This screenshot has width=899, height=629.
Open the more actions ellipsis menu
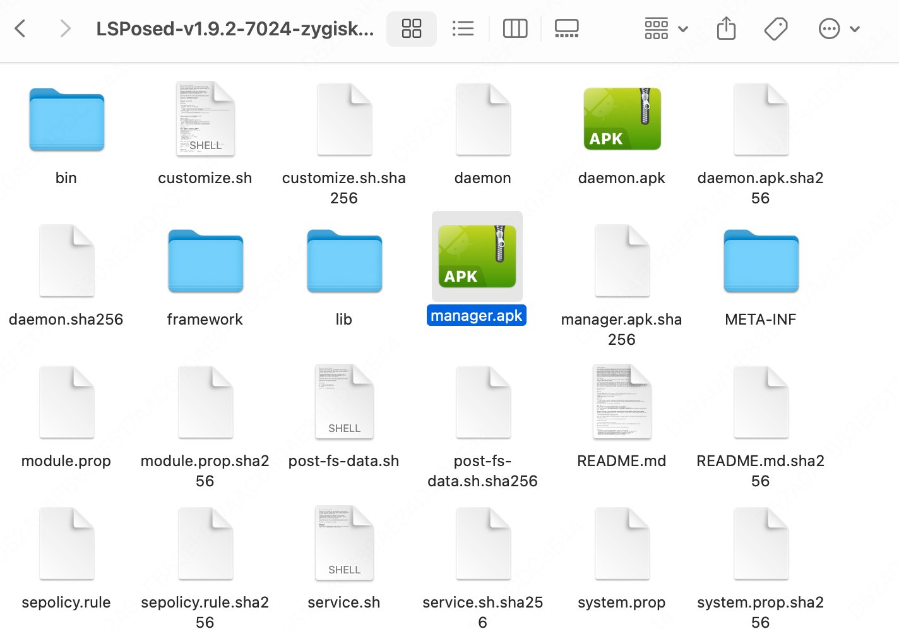839,28
